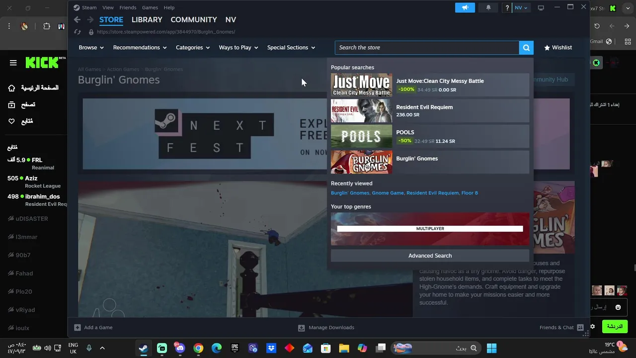
Task: Open the Kick chat emoji picker
Action: (618, 307)
